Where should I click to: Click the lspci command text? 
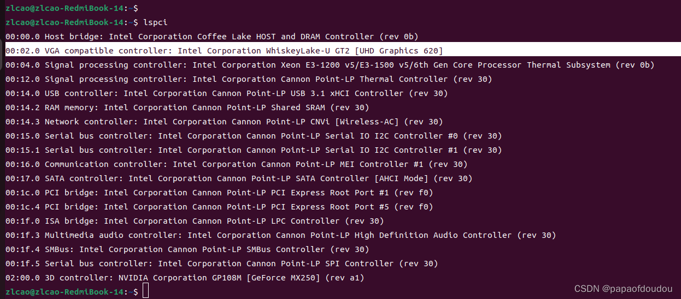155,22
